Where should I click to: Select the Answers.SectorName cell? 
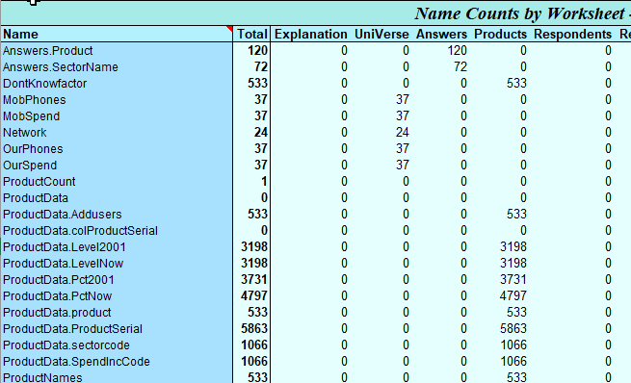pos(117,67)
